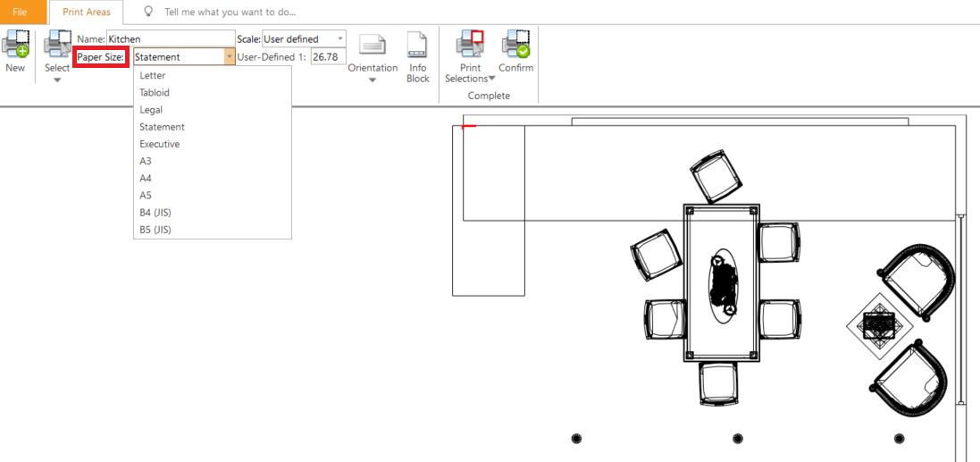Click the User-Defined 1 value field
This screenshot has width=980, height=462.
(328, 57)
